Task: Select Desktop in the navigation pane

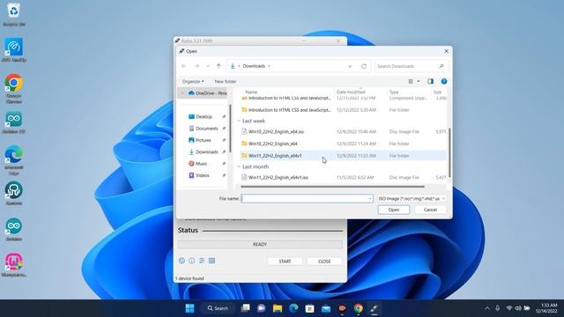Action: point(204,116)
